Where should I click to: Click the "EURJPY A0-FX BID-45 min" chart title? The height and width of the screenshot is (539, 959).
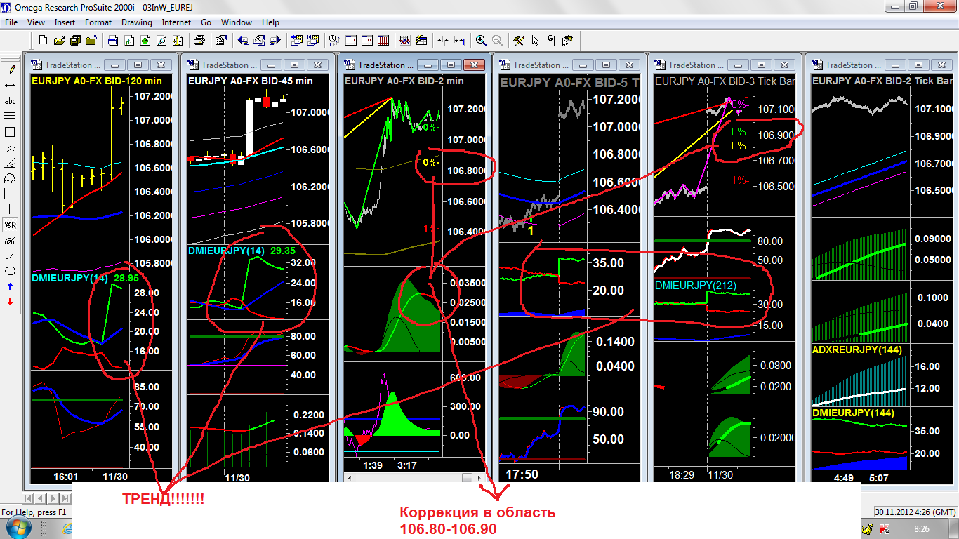click(x=251, y=81)
